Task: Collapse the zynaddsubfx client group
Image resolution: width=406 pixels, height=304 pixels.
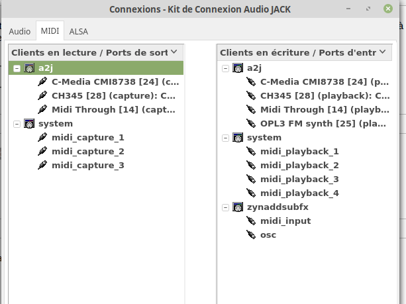Action: point(225,207)
